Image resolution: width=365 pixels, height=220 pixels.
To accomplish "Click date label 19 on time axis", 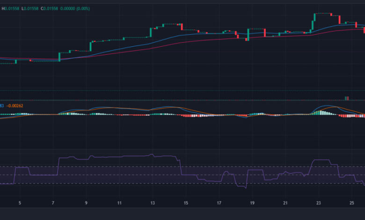I will coord(252,203).
